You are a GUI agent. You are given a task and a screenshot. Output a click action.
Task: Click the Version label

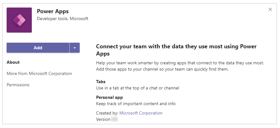(103, 120)
